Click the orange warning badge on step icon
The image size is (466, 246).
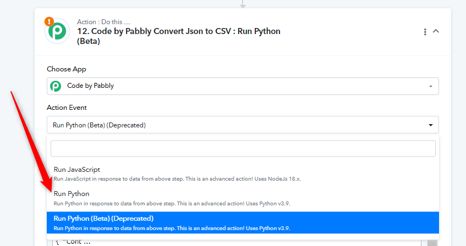click(x=49, y=21)
